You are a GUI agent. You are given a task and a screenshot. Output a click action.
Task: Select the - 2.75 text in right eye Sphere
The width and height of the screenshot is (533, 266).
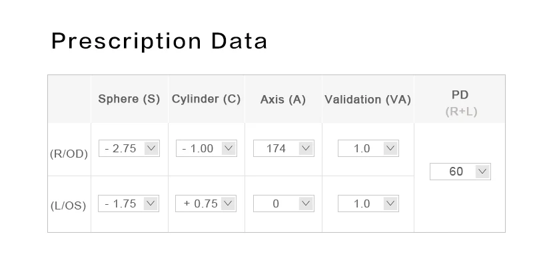(121, 148)
